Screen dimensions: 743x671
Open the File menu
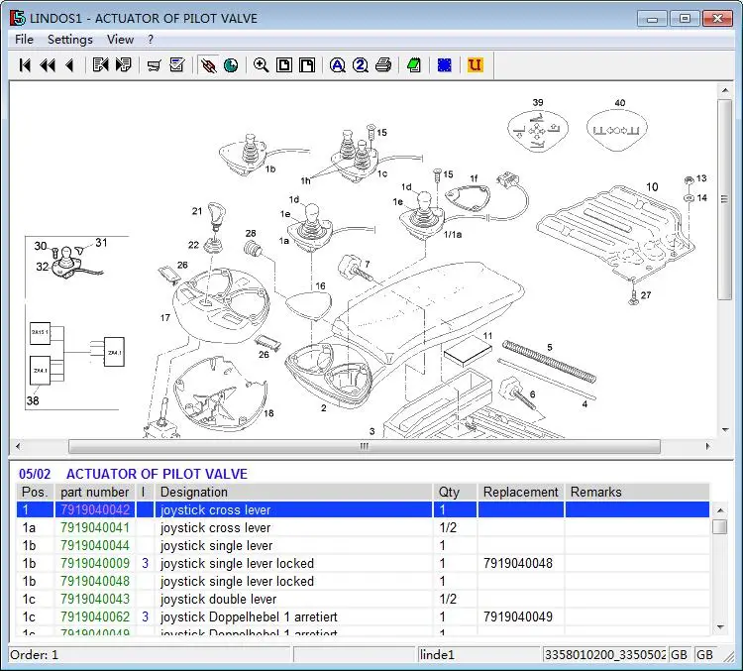coord(25,40)
